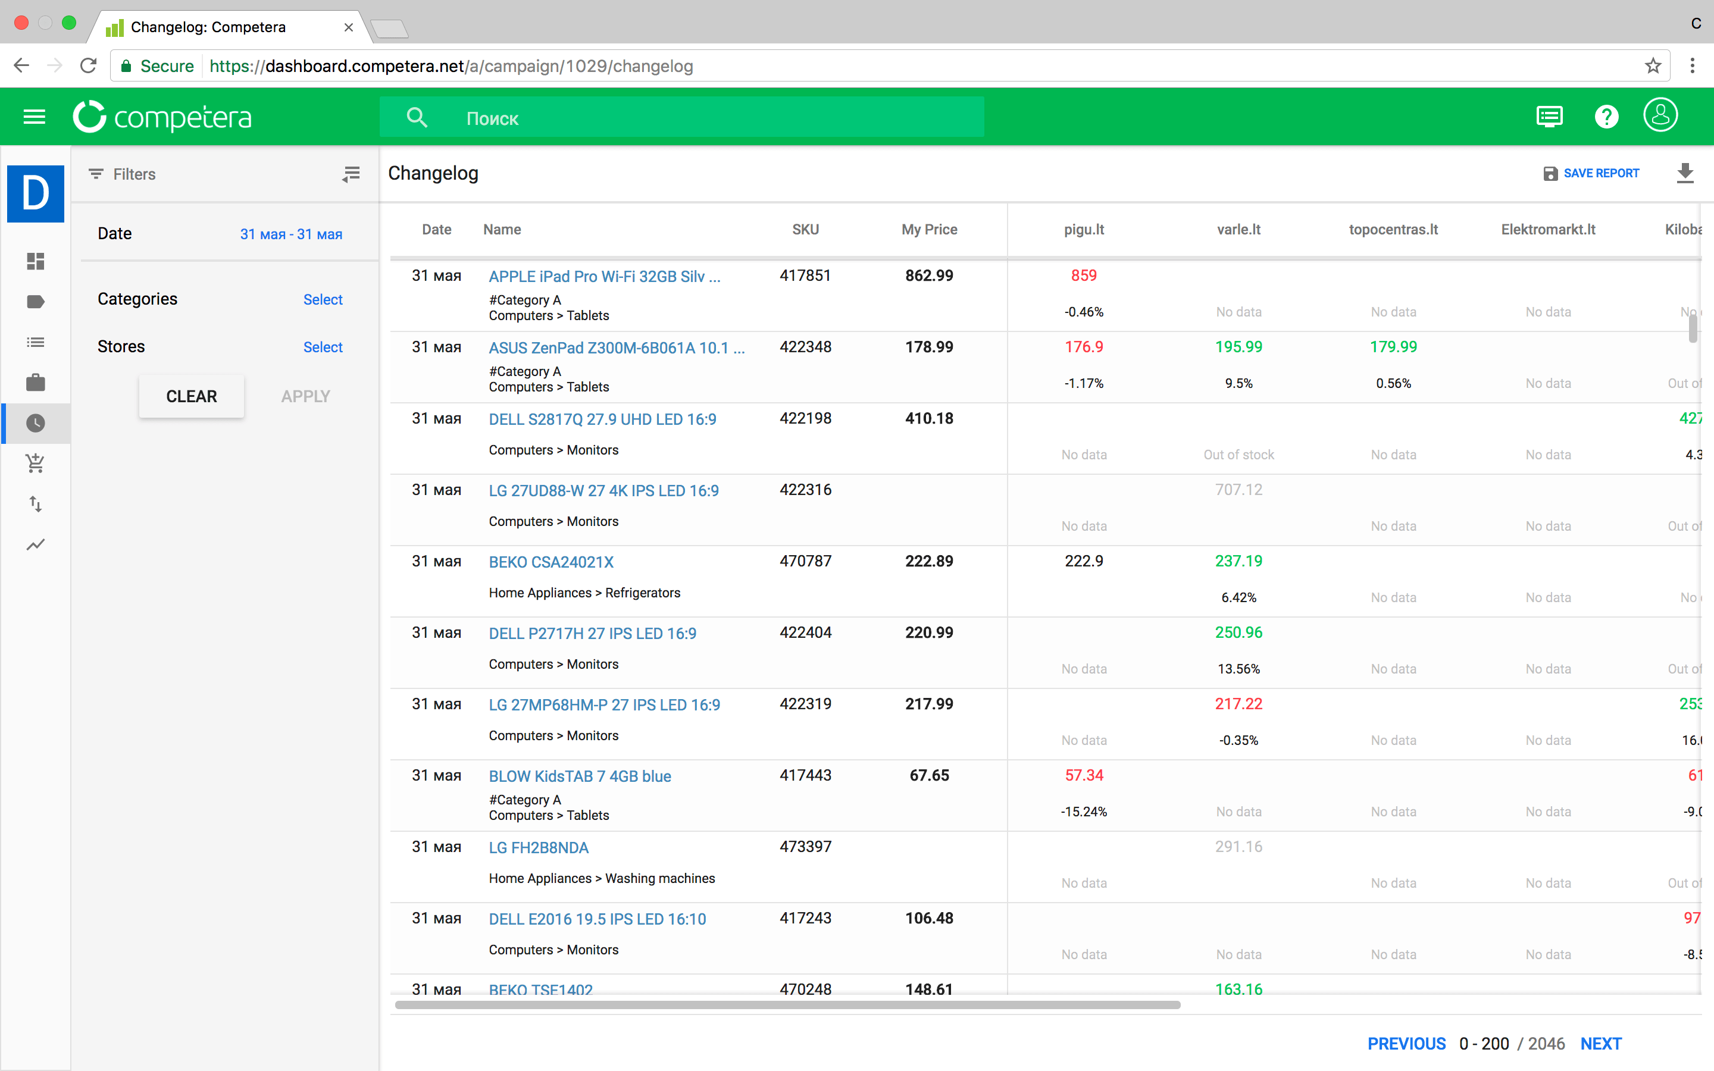Download the changelog report

coord(1685,173)
